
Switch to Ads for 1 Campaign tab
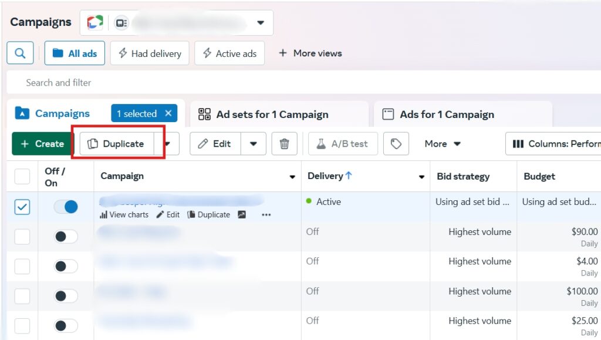446,115
